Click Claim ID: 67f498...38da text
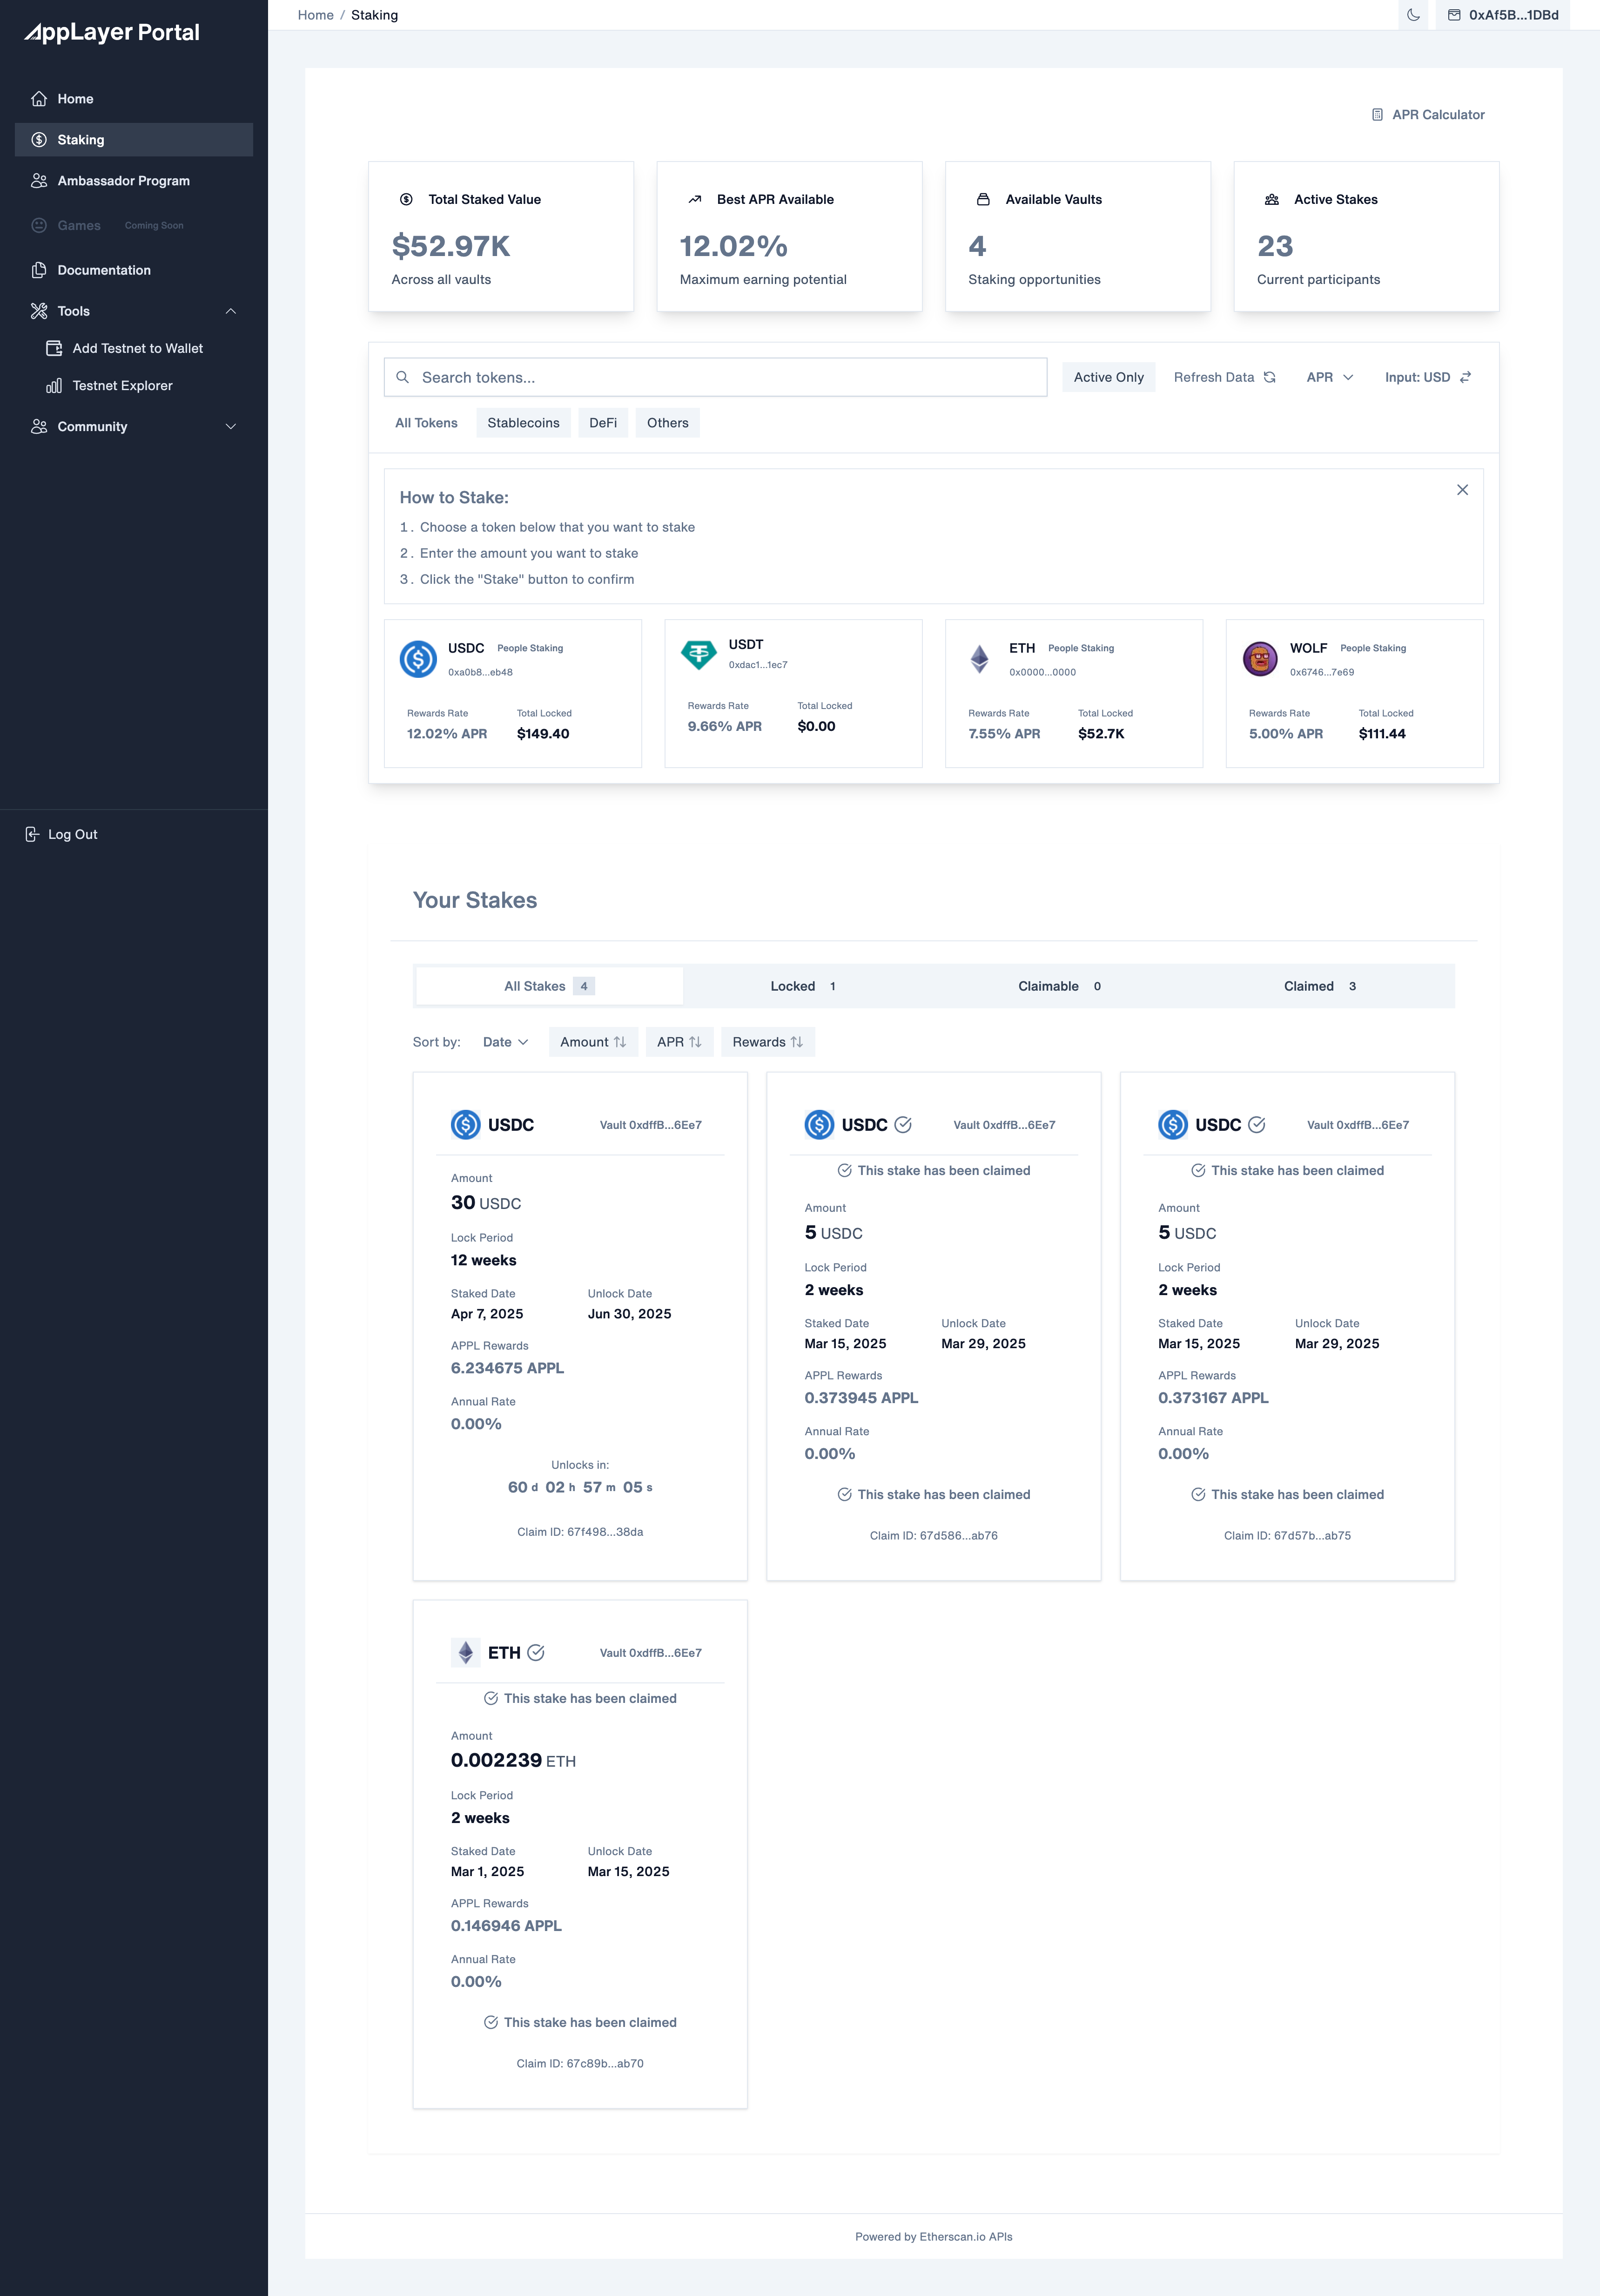Screen dimensions: 1600x2296 click(580, 1532)
